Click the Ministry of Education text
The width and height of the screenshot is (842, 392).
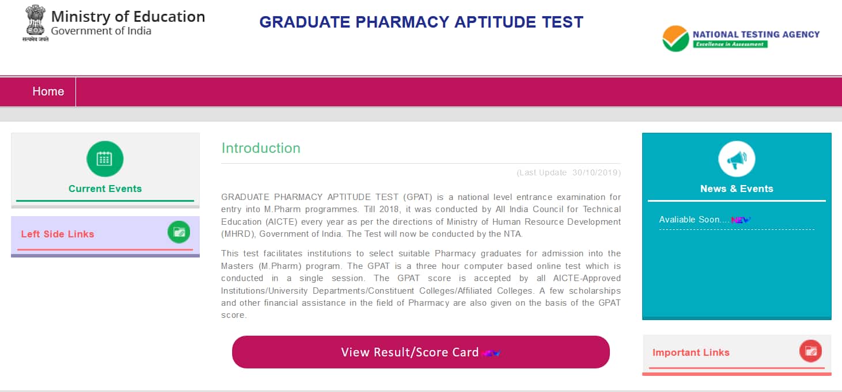pos(128,17)
